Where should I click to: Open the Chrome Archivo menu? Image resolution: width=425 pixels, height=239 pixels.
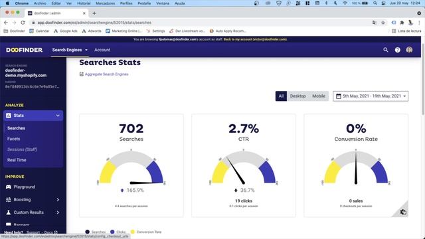coord(40,3)
